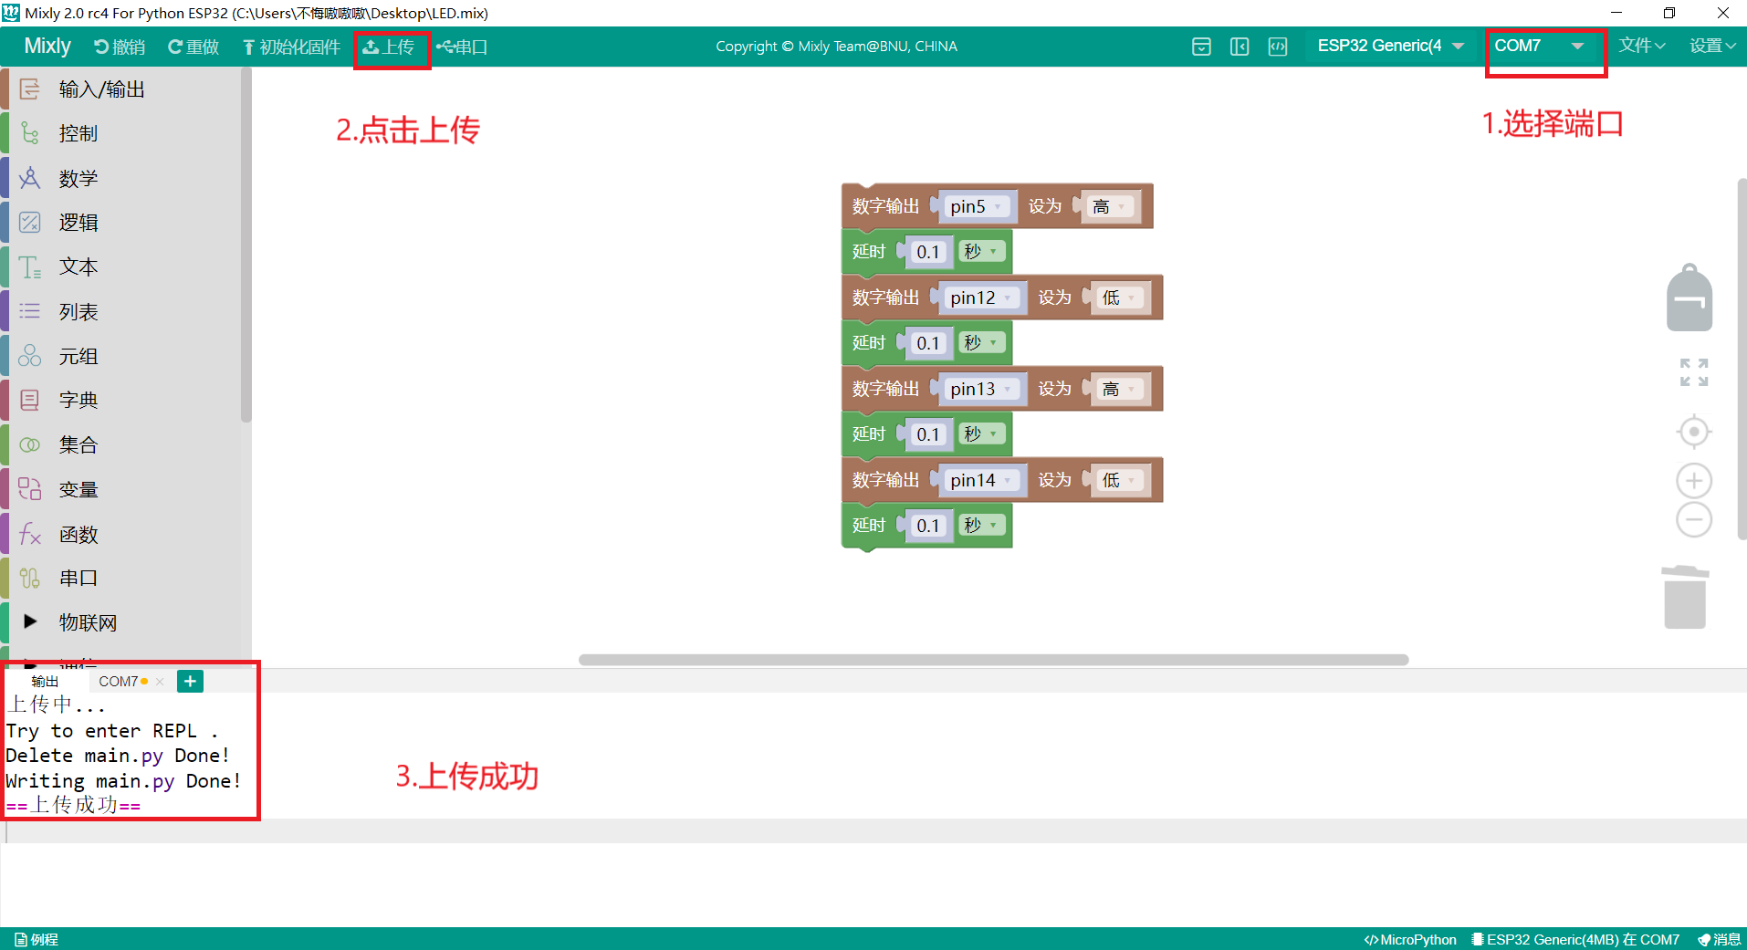Click the trash can icon
1747x950 pixels.
[x=1685, y=597]
